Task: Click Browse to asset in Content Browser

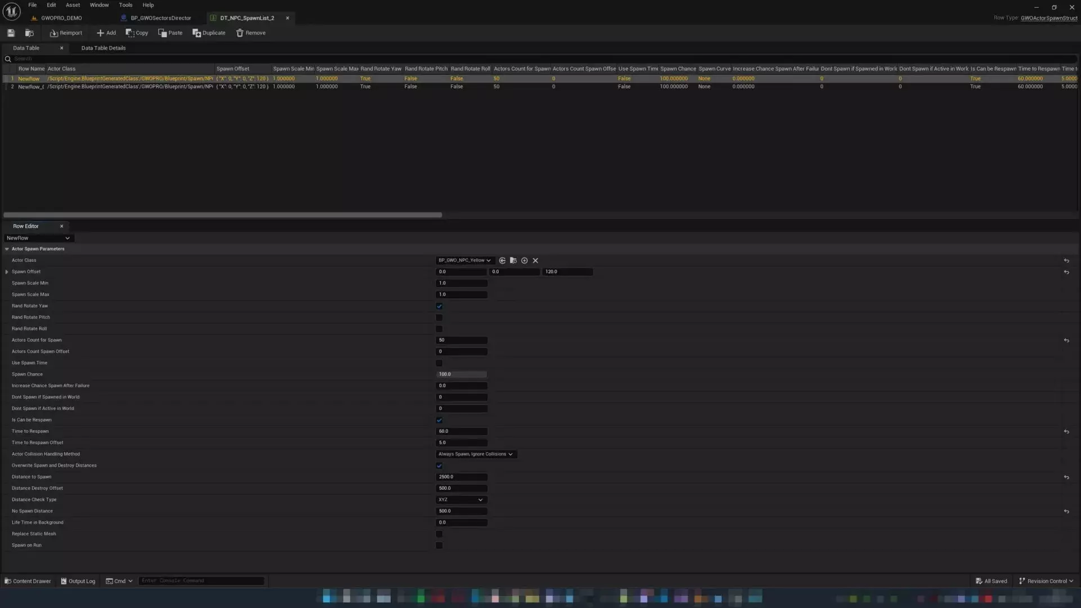Action: point(29,33)
